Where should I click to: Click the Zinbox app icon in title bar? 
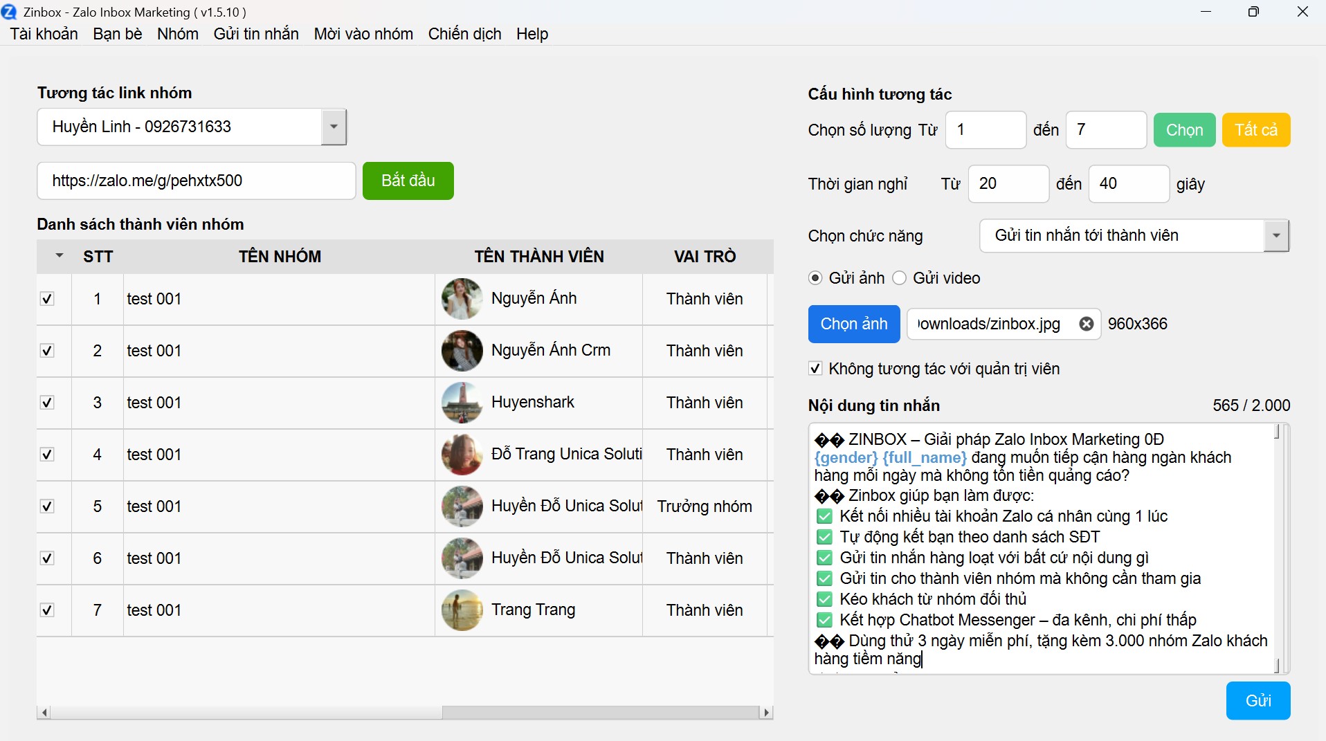pos(9,12)
